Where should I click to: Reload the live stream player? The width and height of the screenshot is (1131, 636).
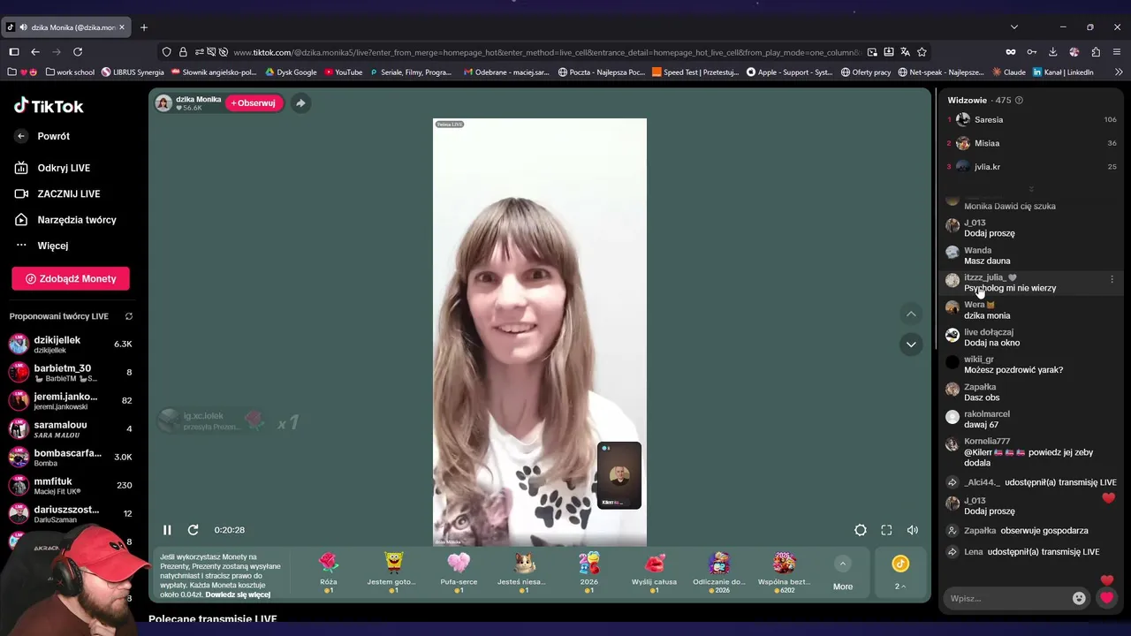pos(193,530)
